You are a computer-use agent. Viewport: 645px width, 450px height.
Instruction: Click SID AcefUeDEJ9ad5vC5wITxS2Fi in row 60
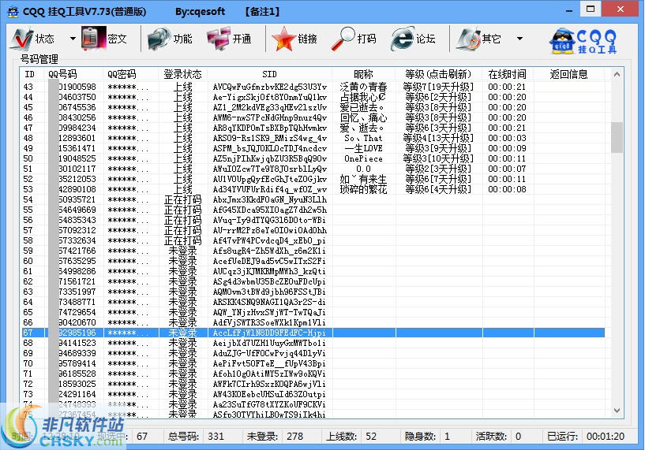point(269,261)
